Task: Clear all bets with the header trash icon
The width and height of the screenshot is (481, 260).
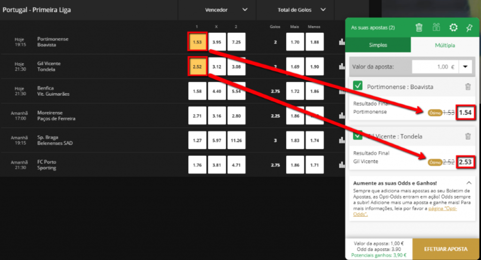Action: click(419, 28)
